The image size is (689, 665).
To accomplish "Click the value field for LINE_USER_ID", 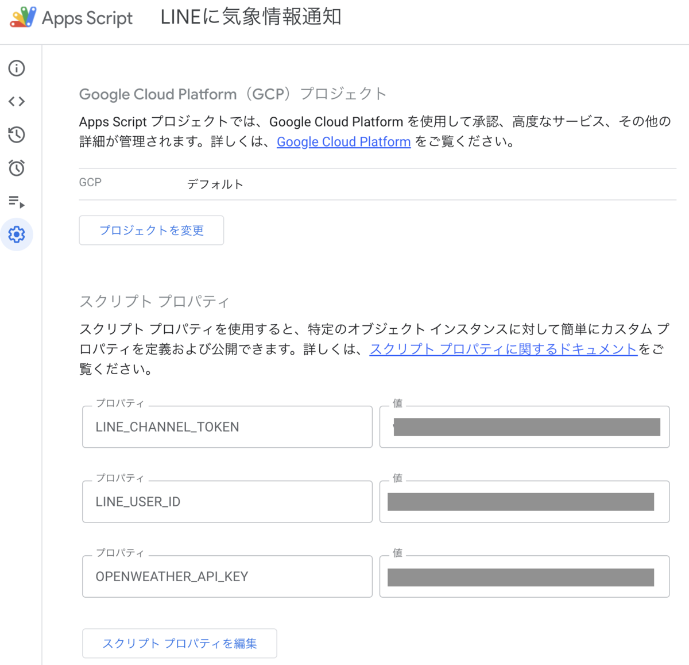I will (x=525, y=502).
